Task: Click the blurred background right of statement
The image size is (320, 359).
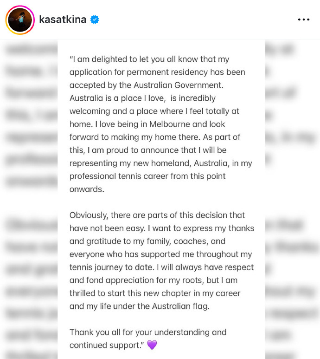Action: [292, 200]
